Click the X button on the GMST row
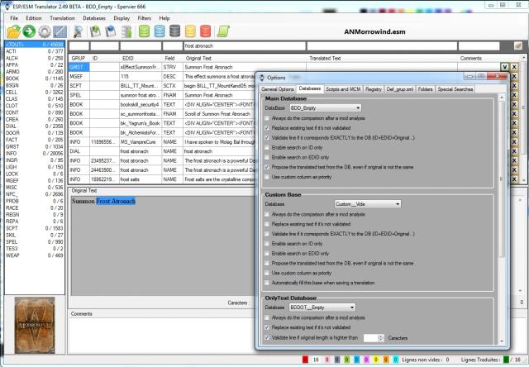The height and width of the screenshot is (367, 529). 514,67
